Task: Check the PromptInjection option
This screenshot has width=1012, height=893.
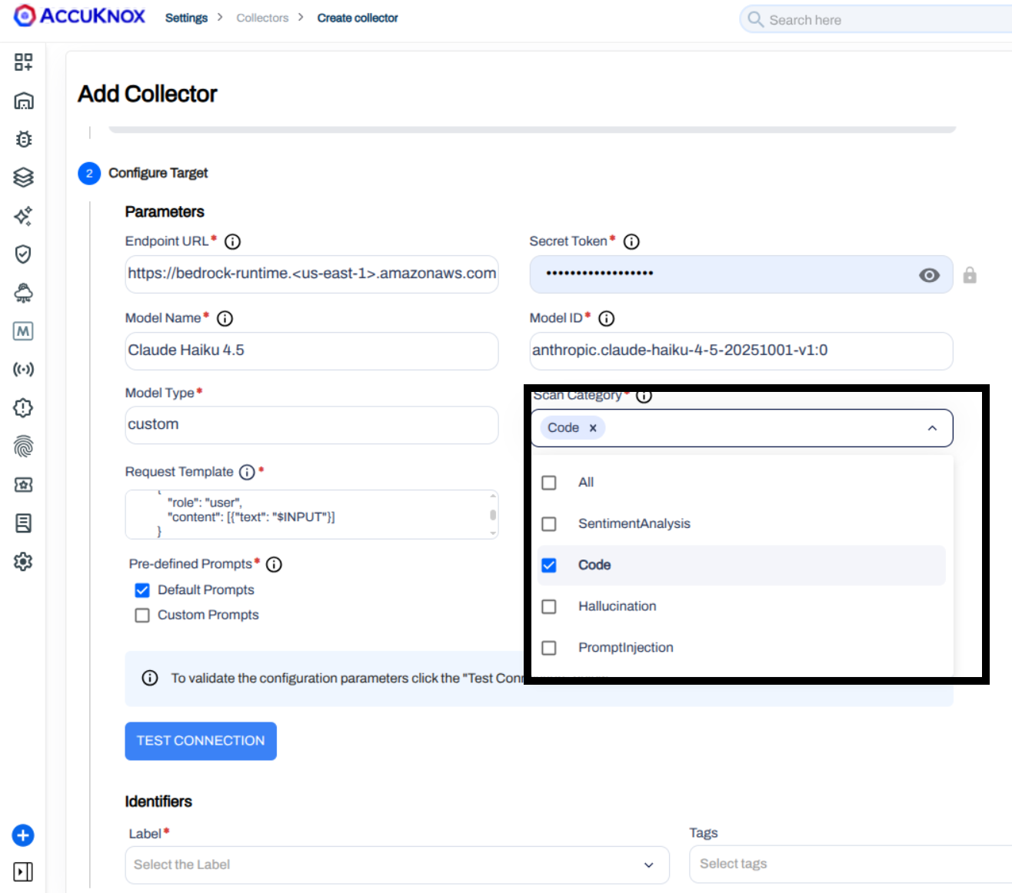Action: click(x=549, y=648)
